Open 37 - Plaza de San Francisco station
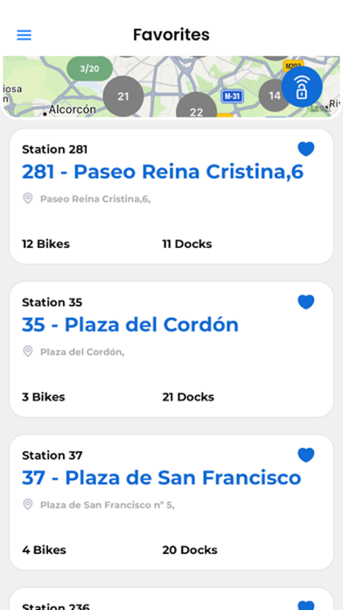 [x=162, y=478]
